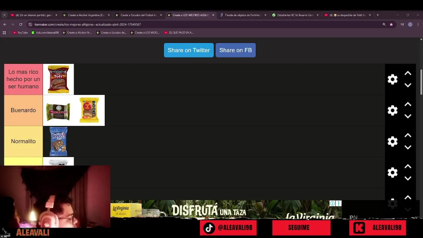Open a new browser tab
The height and width of the screenshot is (238, 423).
coord(378,15)
